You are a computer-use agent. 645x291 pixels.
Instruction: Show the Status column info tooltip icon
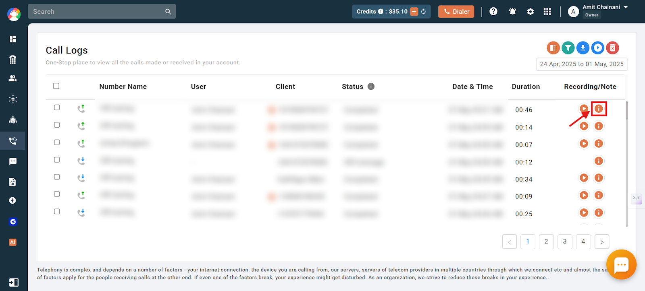(371, 86)
